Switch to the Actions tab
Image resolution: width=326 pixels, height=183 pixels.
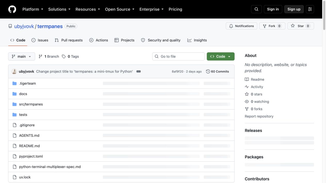tap(99, 40)
